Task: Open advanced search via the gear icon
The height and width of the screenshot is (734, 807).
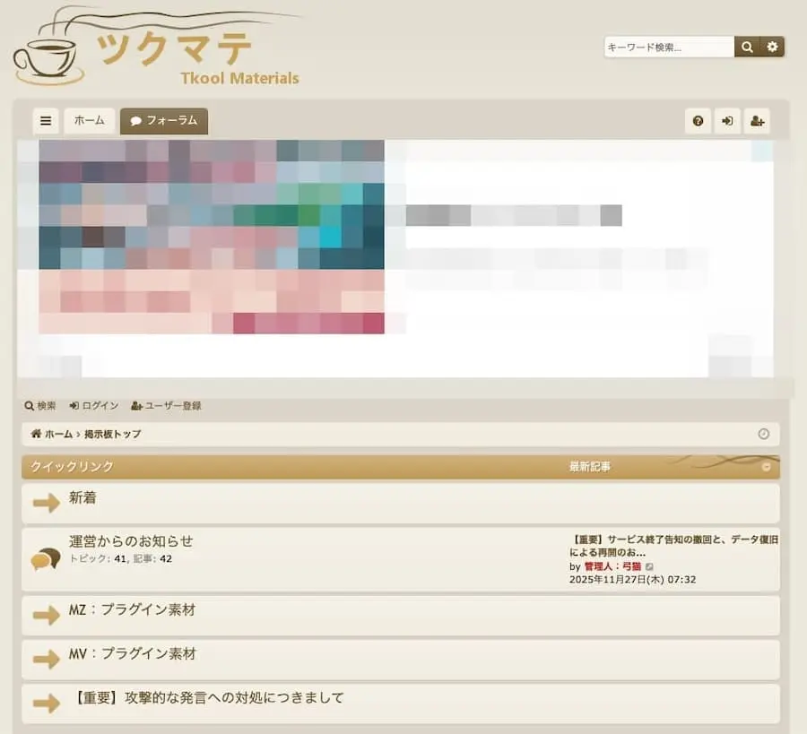Action: pyautogui.click(x=772, y=46)
